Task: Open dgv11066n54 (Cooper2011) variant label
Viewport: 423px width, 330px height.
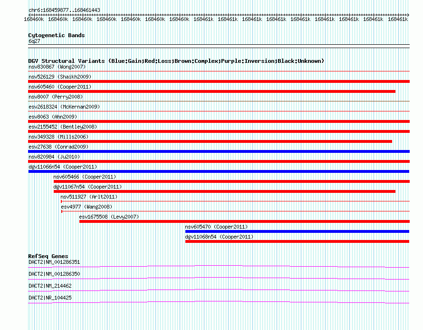Action: pos(63,167)
